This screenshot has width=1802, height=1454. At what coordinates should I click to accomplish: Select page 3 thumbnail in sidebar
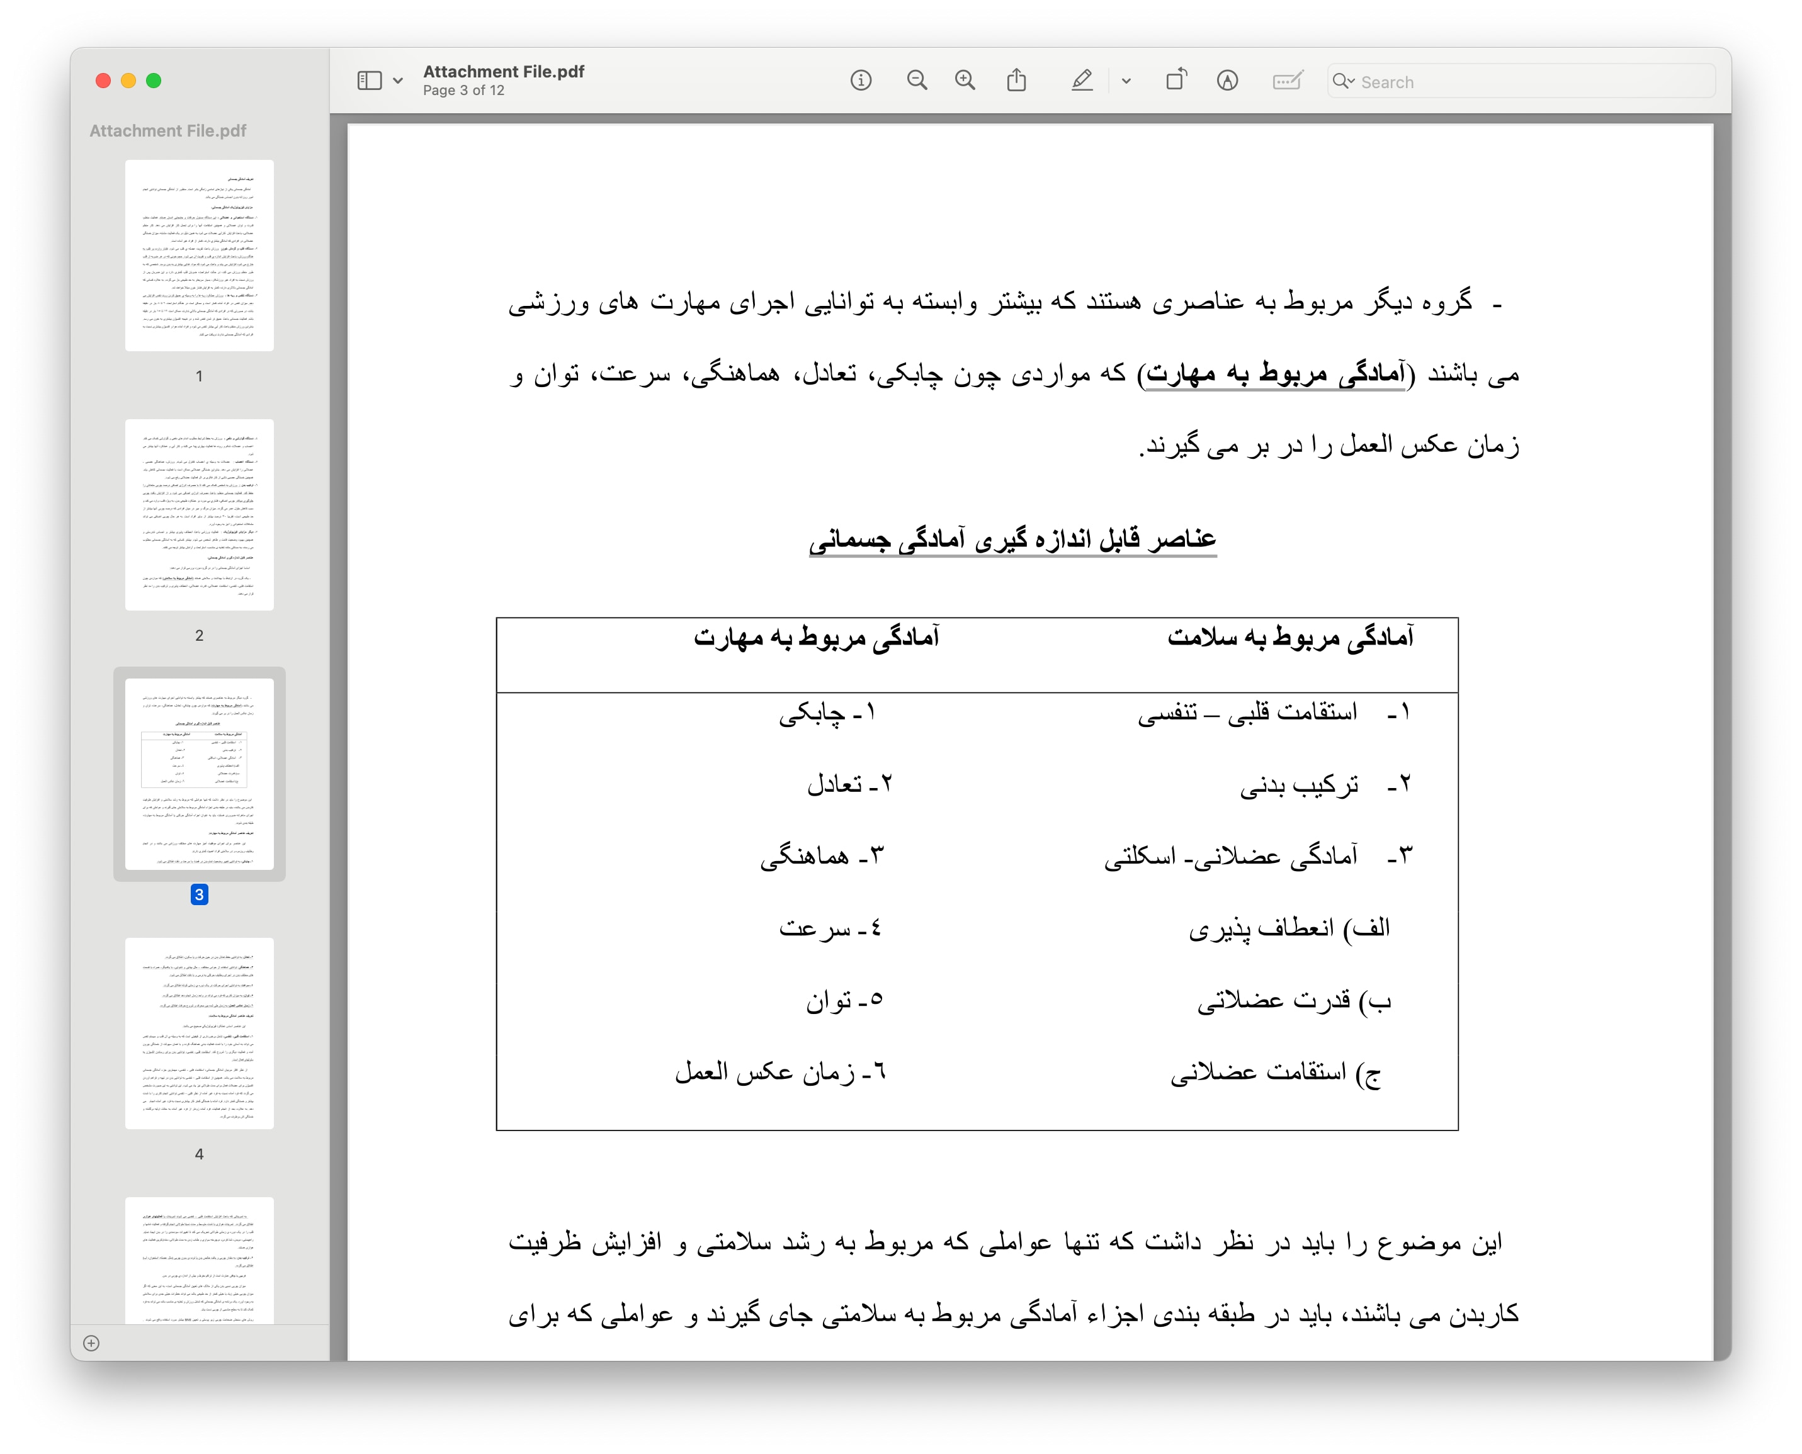coord(200,774)
